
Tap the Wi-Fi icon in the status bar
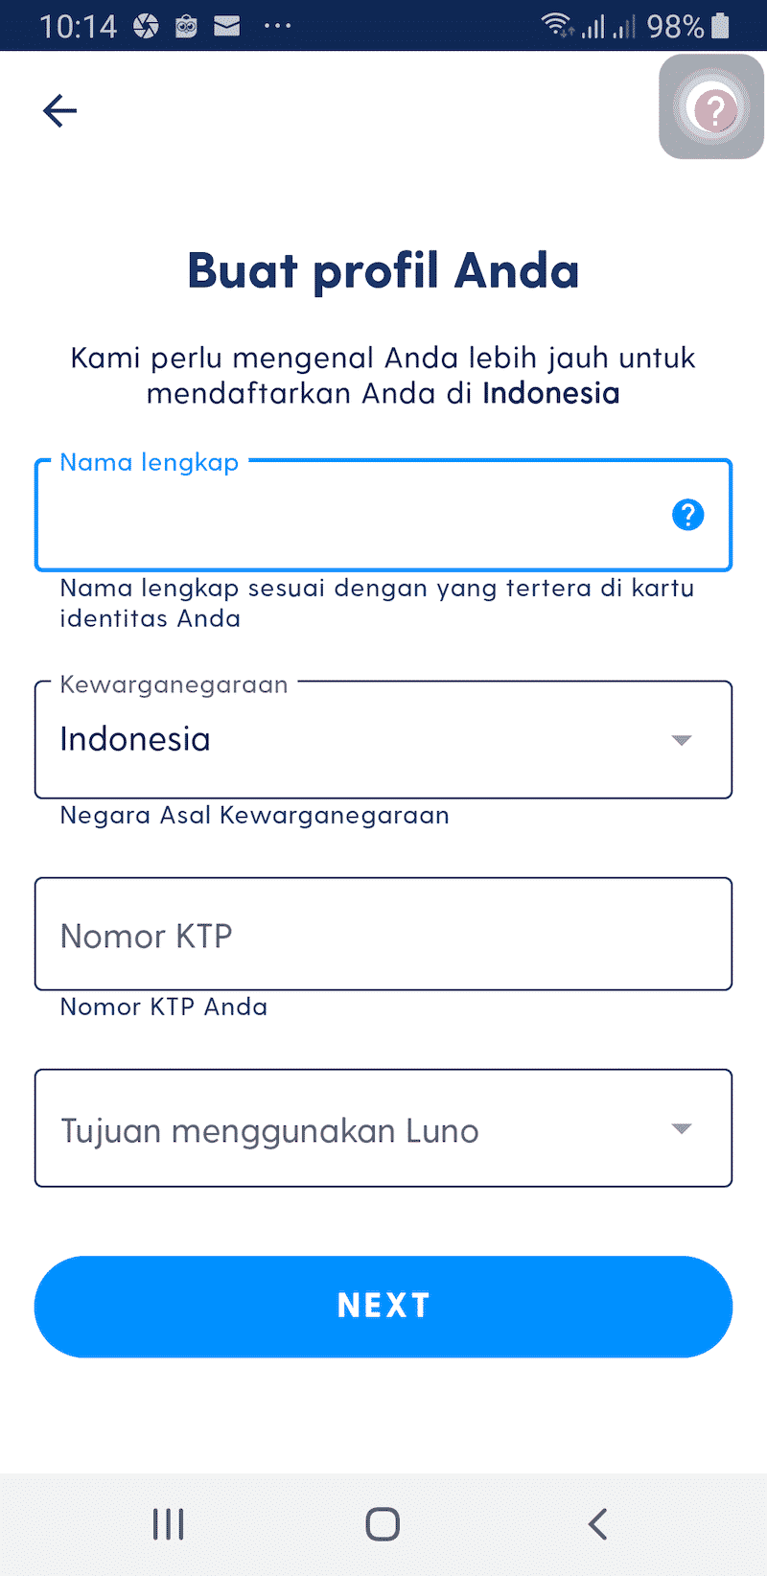(557, 24)
